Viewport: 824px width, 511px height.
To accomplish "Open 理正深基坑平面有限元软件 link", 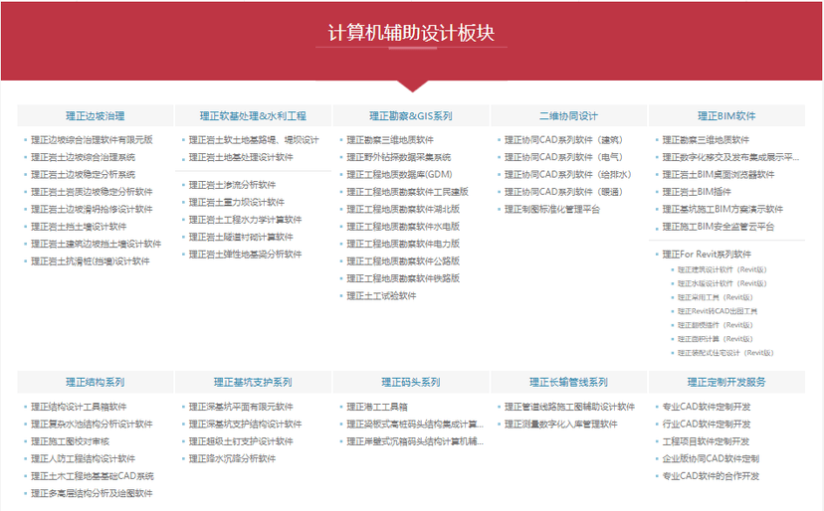I will tap(241, 407).
